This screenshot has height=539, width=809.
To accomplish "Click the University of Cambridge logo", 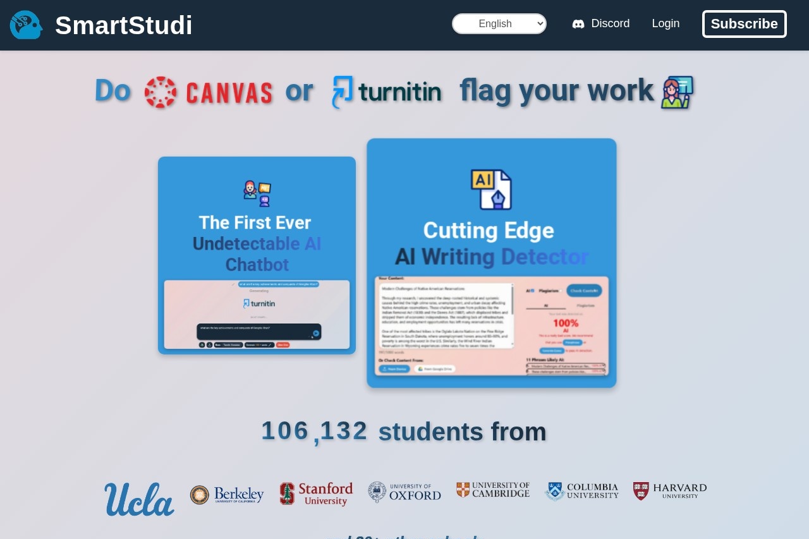I will (493, 490).
